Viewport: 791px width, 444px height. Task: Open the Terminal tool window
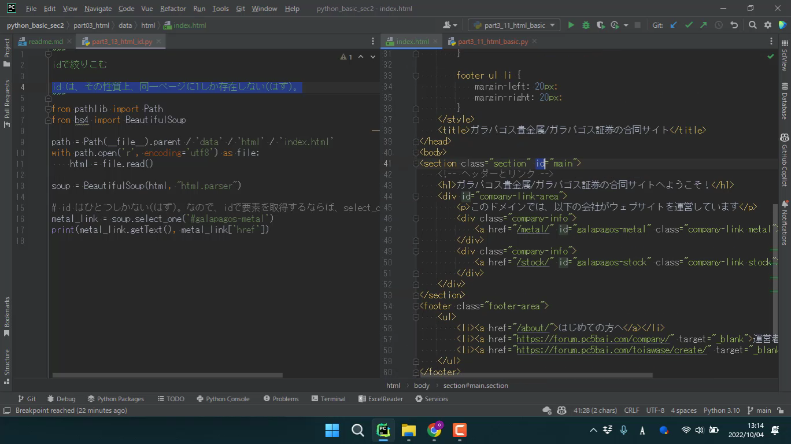tap(328, 399)
